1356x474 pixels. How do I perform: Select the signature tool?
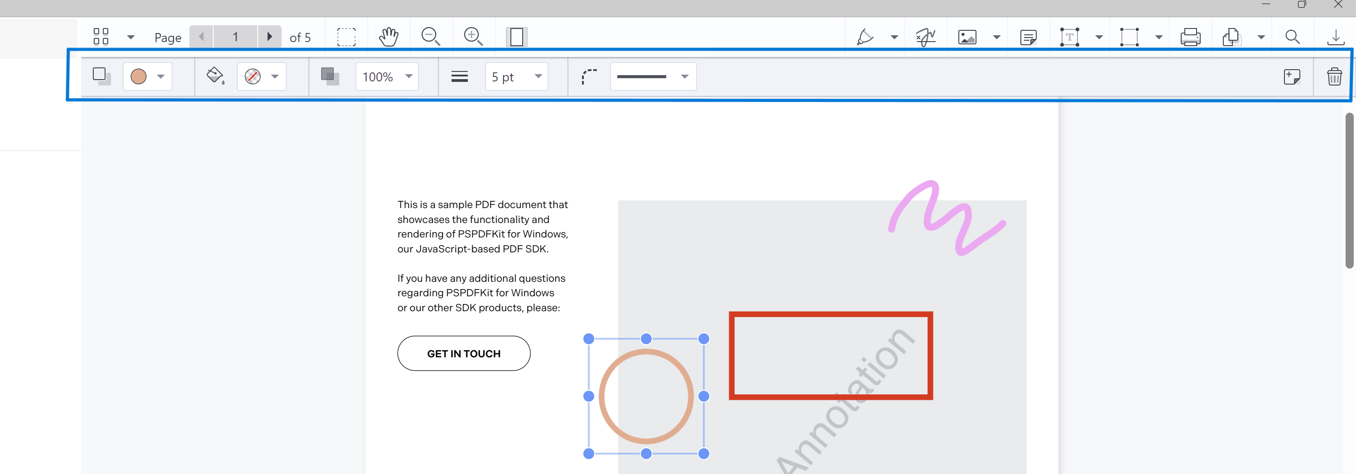click(x=925, y=36)
